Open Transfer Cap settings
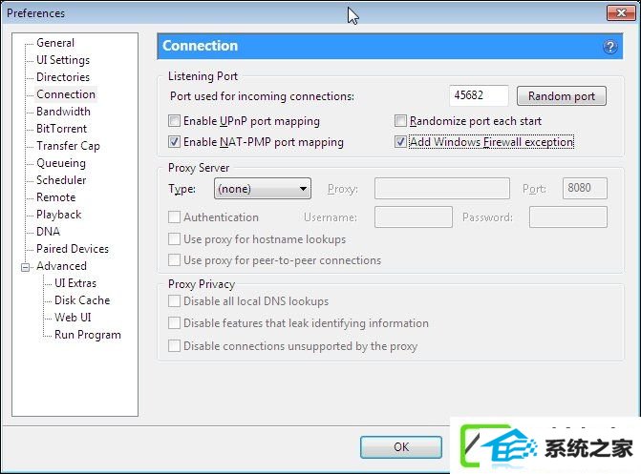641x474 pixels. coord(68,146)
